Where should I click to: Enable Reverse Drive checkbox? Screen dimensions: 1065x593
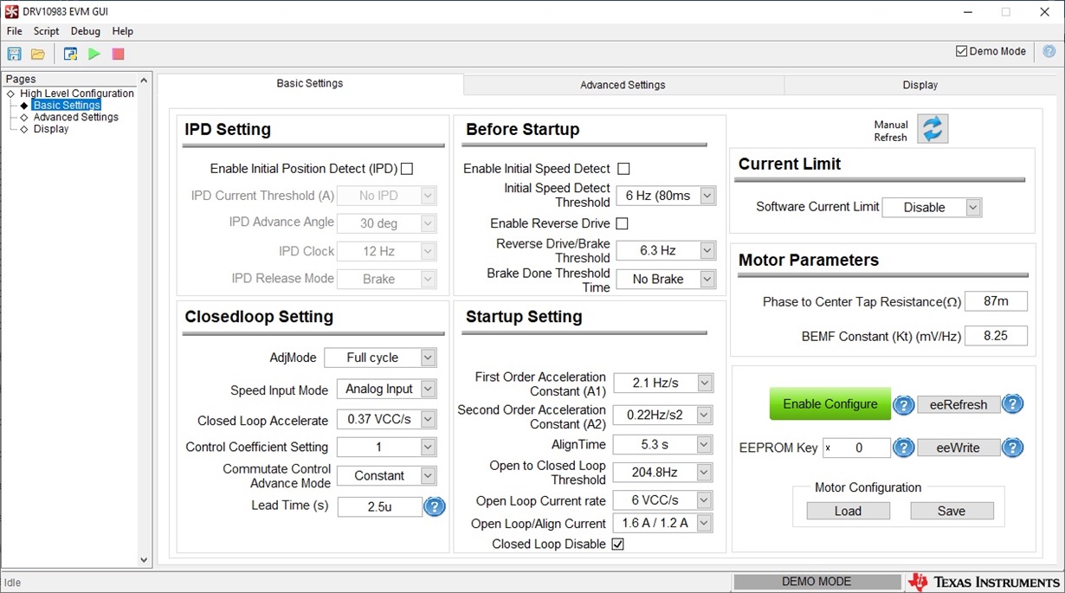622,223
